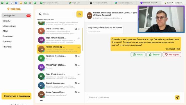The width and height of the screenshot is (186, 105).
Task: Go to the Команда page
Action: (x=7, y=41)
